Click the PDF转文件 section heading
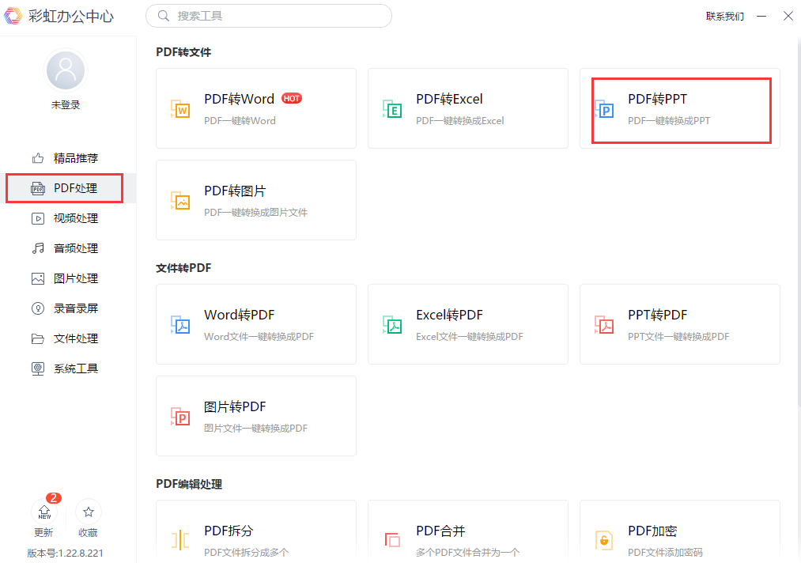Screen dimensions: 801x563 click(183, 52)
